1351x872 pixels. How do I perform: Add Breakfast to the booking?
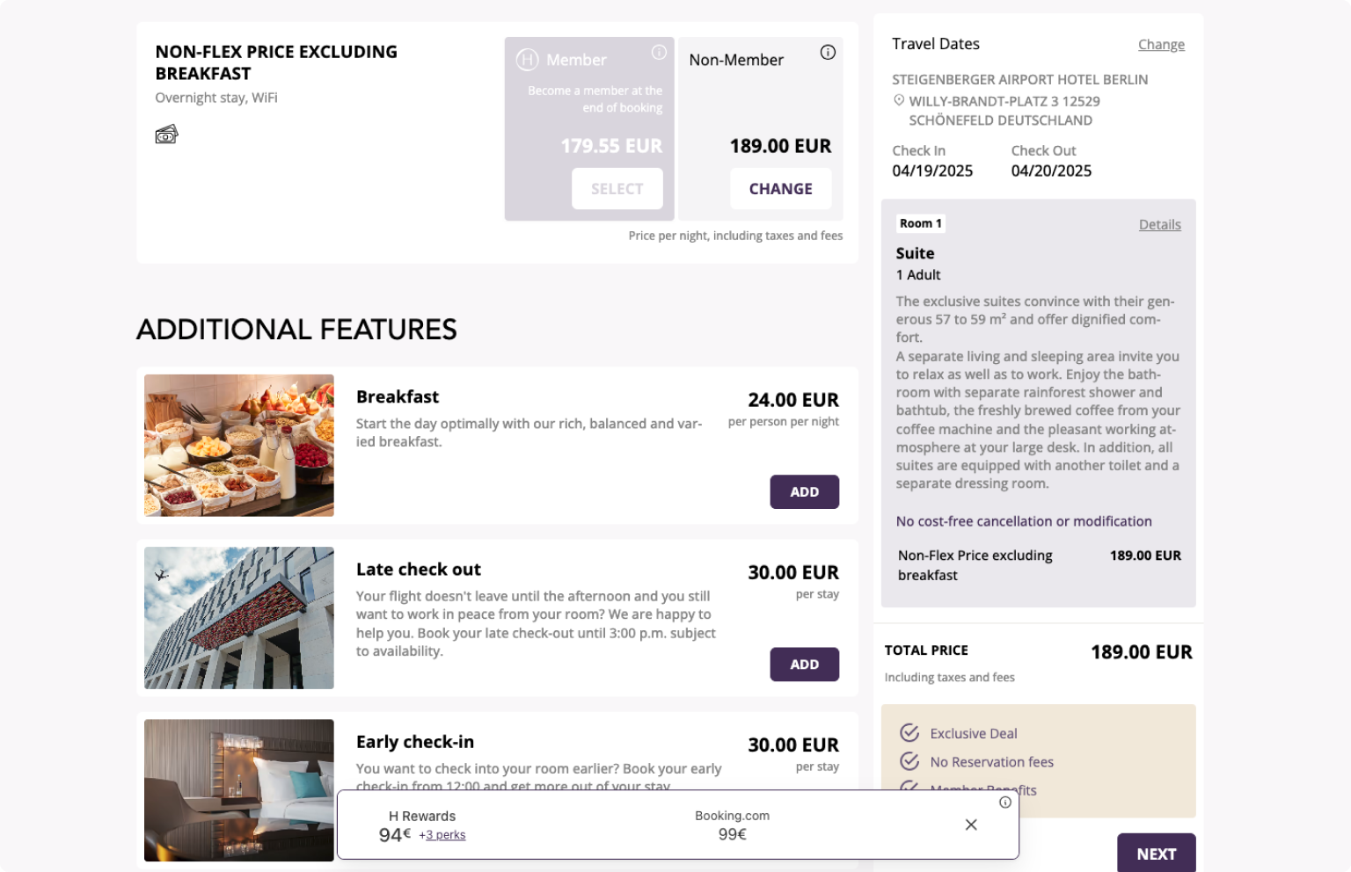point(805,492)
